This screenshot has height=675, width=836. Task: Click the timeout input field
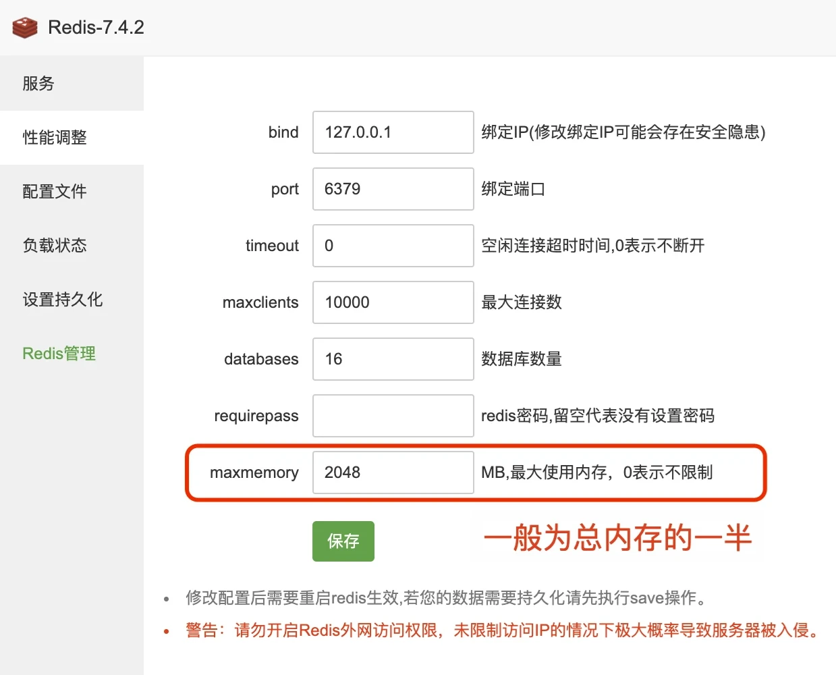click(x=393, y=246)
